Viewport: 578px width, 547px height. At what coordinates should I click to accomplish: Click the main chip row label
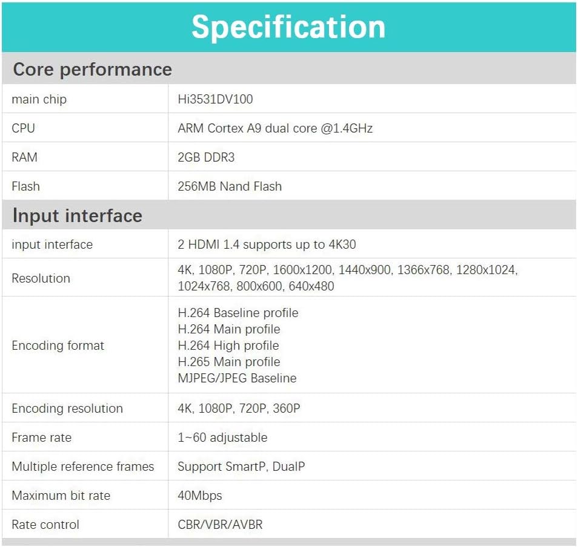[x=39, y=99]
